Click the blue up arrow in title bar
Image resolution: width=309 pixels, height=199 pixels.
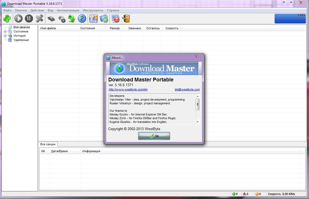point(291,2)
